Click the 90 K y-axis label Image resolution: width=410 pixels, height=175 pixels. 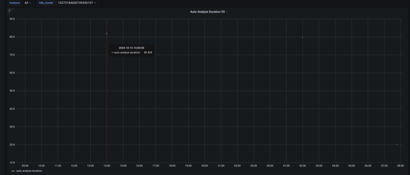tap(12, 19)
